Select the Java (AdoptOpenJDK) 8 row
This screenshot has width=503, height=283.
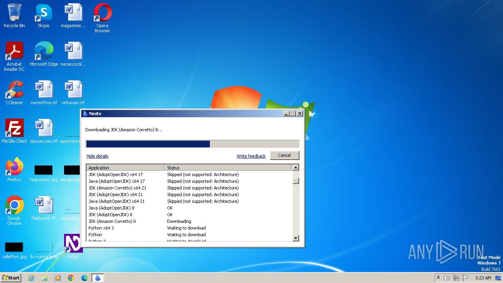pyautogui.click(x=189, y=208)
